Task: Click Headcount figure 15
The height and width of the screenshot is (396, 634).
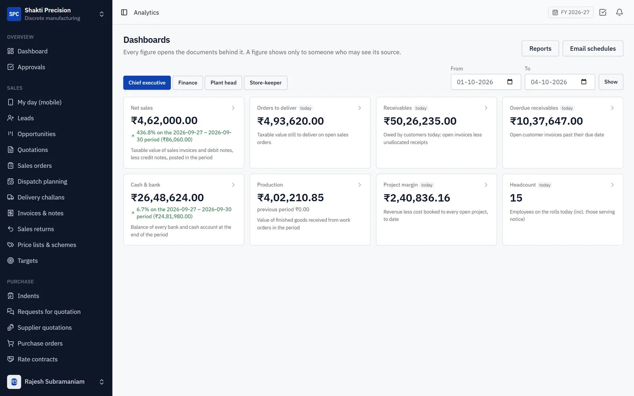Action: click(516, 198)
